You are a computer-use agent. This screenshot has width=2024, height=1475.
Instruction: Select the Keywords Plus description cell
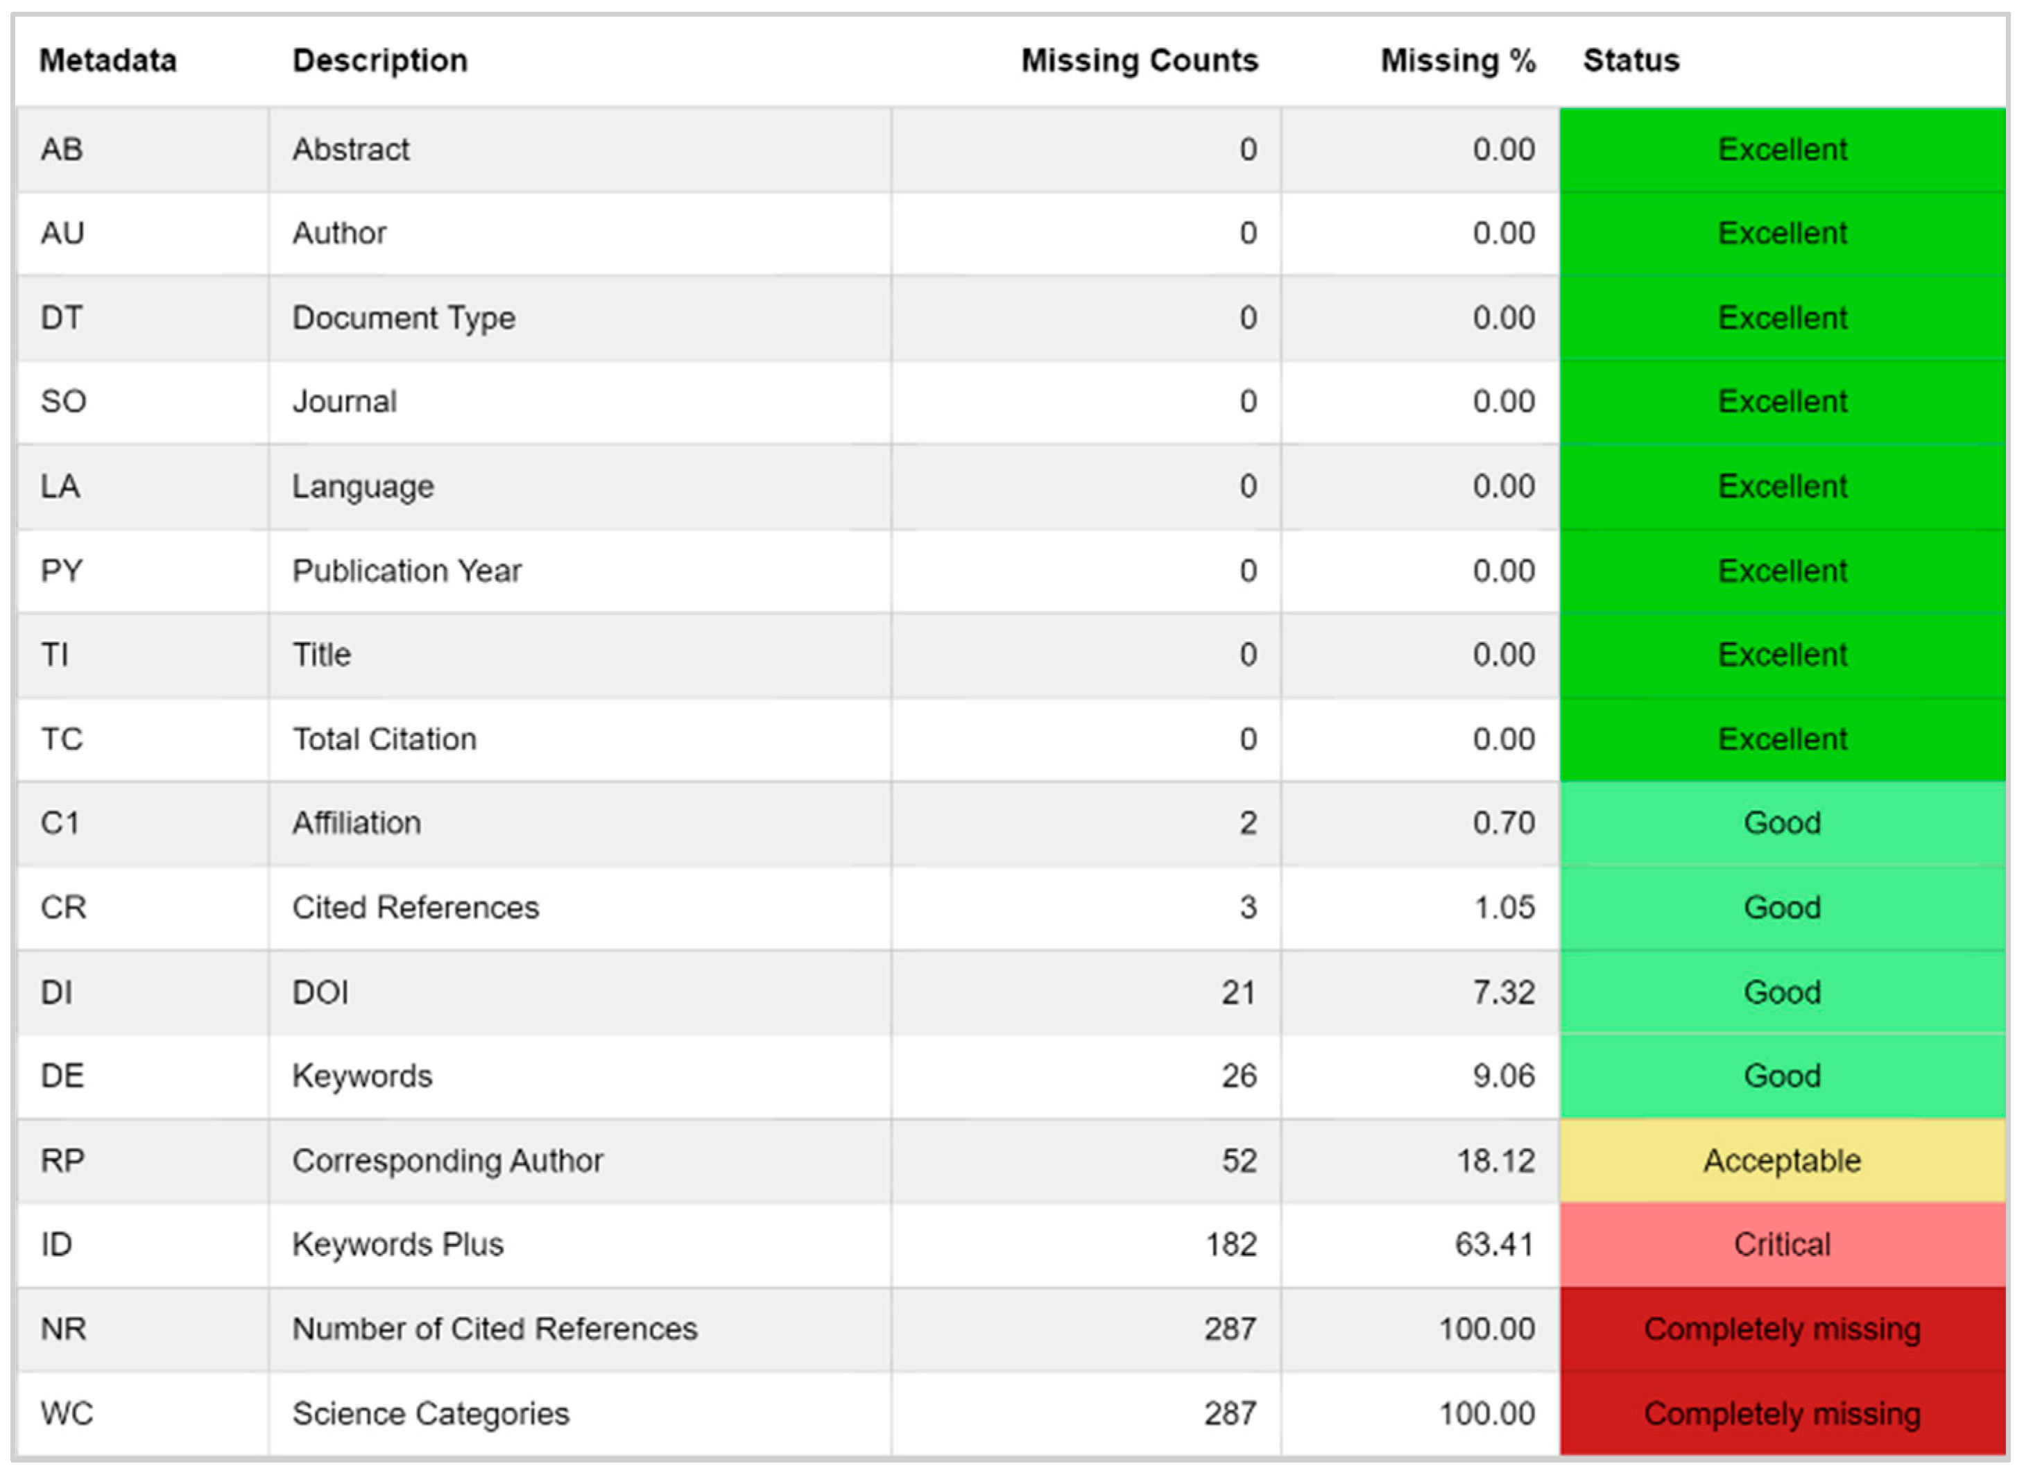pyautogui.click(x=398, y=1245)
